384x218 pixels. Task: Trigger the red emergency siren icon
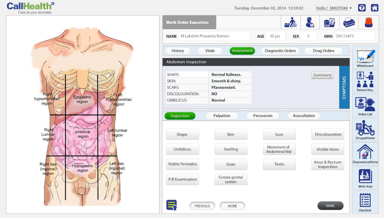tap(368, 22)
